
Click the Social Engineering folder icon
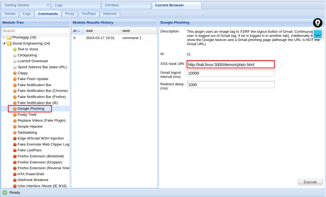[x=9, y=43]
